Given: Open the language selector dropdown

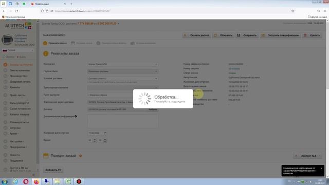Looking at the screenshot, I should 18,50.
